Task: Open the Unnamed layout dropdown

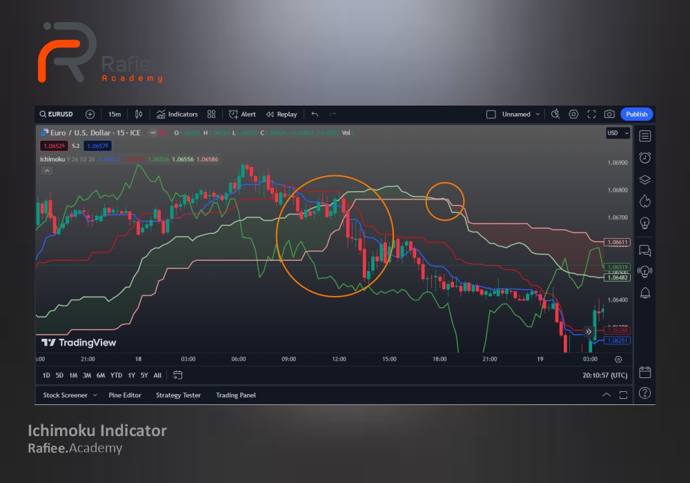Action: (x=521, y=115)
